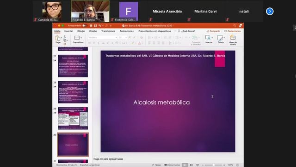The height and width of the screenshot is (167, 296).
Task: Click the Dibujo drawing icon
Action: (220, 38)
